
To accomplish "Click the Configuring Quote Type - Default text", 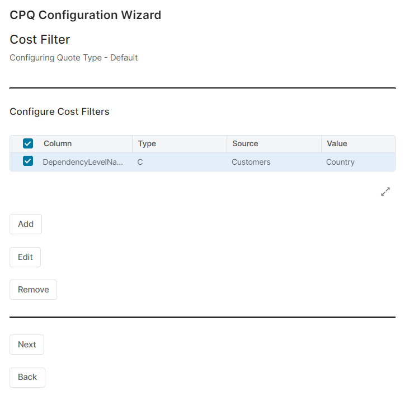I will [x=73, y=58].
